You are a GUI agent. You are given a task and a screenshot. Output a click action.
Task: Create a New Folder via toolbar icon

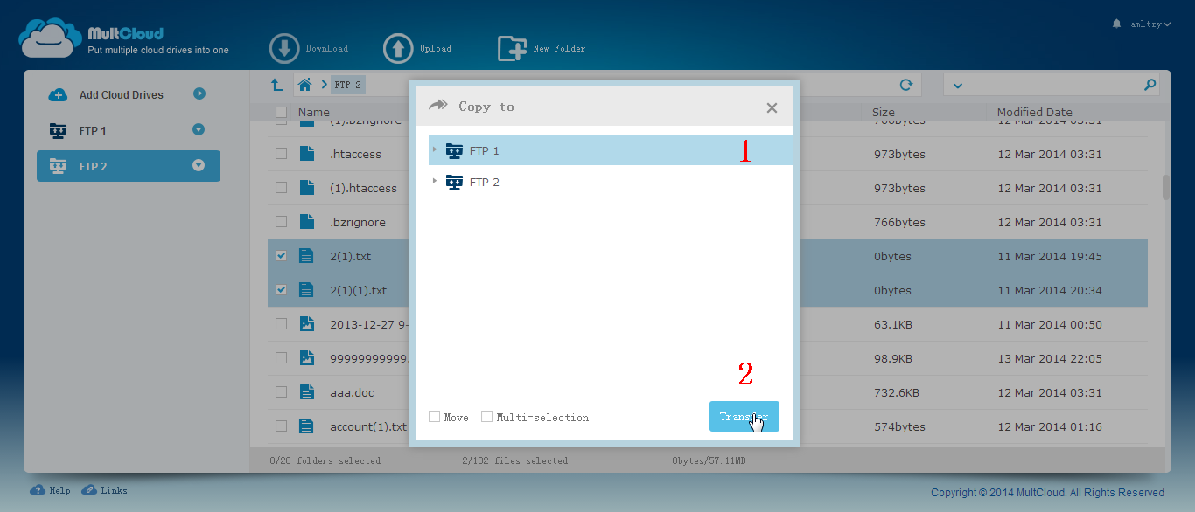click(513, 49)
